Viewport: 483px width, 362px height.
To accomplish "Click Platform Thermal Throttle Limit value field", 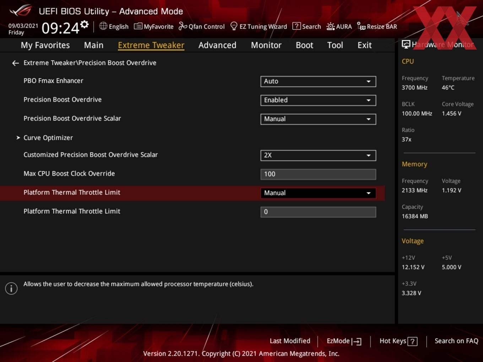I will pyautogui.click(x=318, y=212).
